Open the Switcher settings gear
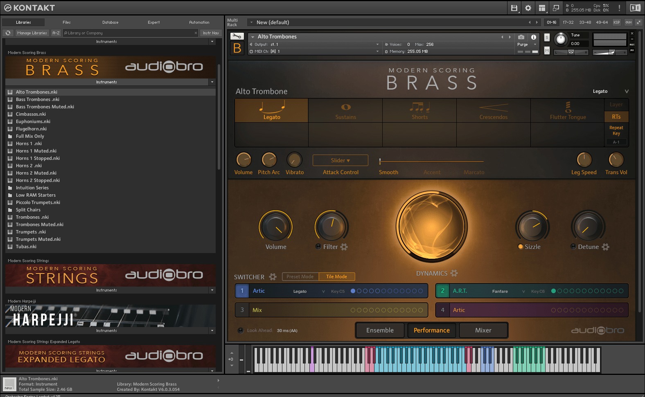This screenshot has height=397, width=645. click(x=273, y=277)
